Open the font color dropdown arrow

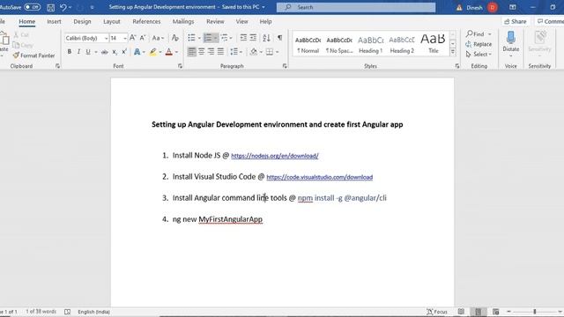pyautogui.click(x=176, y=52)
